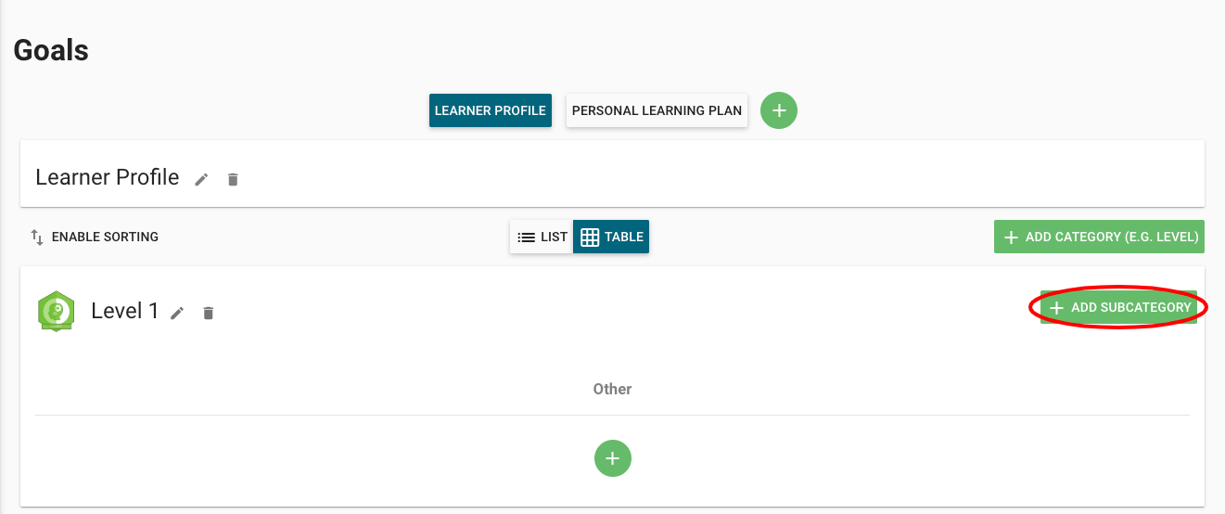This screenshot has height=514, width=1225.
Task: Click plus icon inside Add Subcategory button
Action: pos(1056,307)
